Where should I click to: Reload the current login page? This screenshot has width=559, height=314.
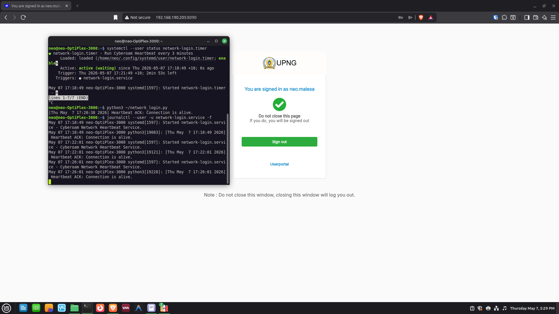pos(23,17)
